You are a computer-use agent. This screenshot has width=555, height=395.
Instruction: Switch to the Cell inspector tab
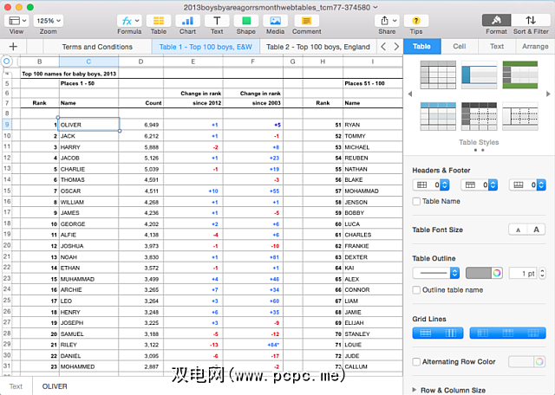[460, 47]
